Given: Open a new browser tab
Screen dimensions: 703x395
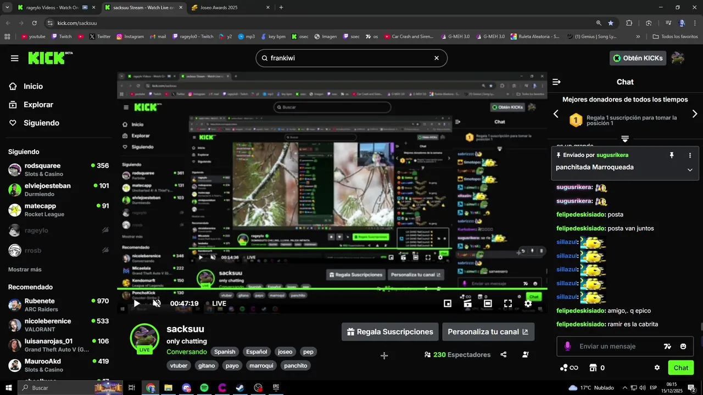Looking at the screenshot, I should (281, 8).
